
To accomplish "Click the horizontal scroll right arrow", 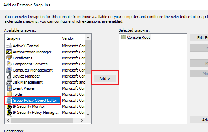I will coord(82,120).
